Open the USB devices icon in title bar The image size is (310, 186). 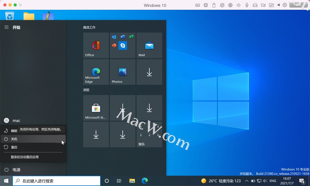click(214, 5)
